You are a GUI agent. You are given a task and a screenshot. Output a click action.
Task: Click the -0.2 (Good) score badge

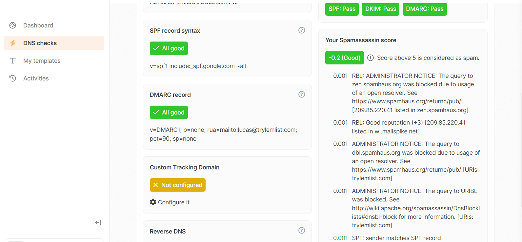344,58
